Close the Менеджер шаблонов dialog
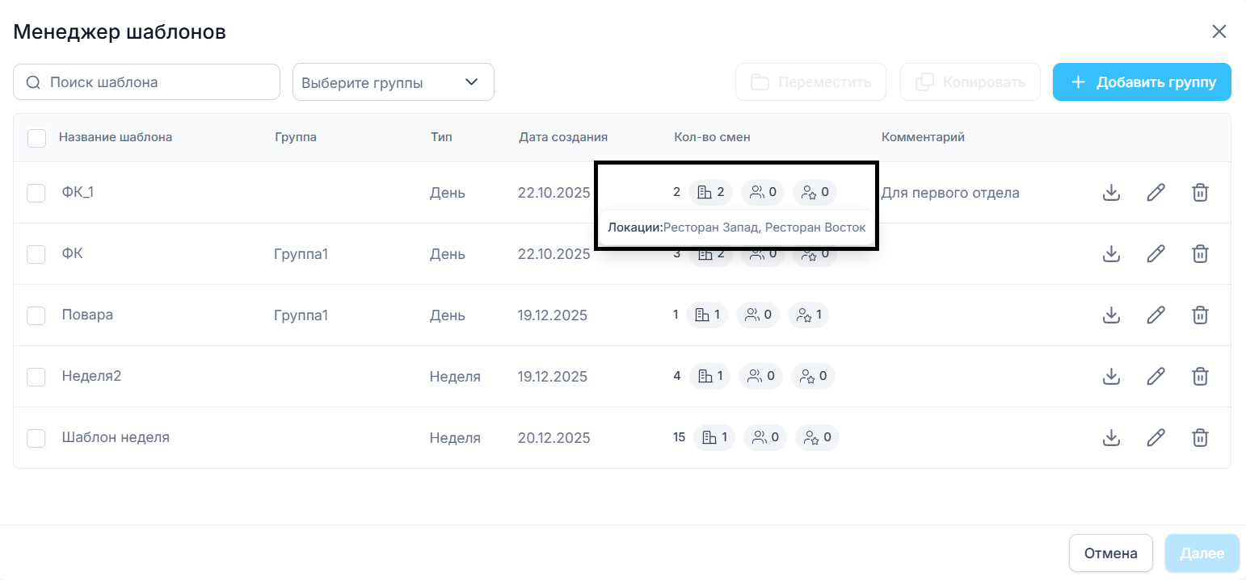This screenshot has width=1246, height=580. coord(1219,31)
